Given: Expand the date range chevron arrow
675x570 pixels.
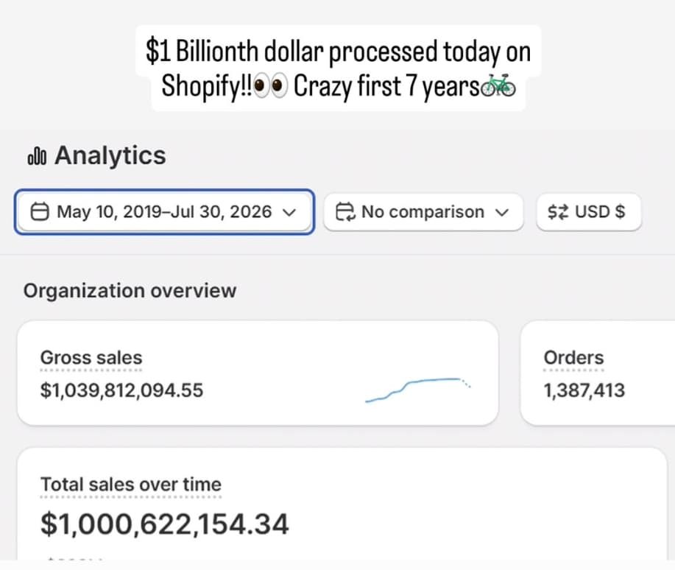Looking at the screenshot, I should pyautogui.click(x=289, y=212).
